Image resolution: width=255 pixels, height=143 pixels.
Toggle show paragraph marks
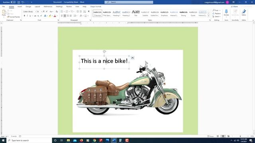coord(89,12)
